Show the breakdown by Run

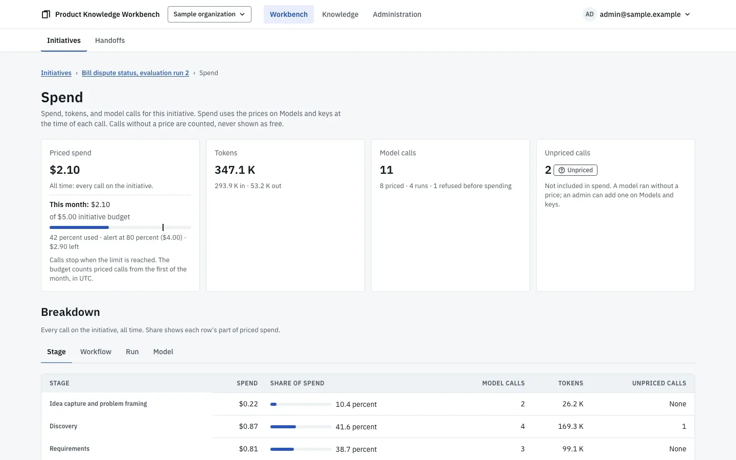click(x=132, y=352)
